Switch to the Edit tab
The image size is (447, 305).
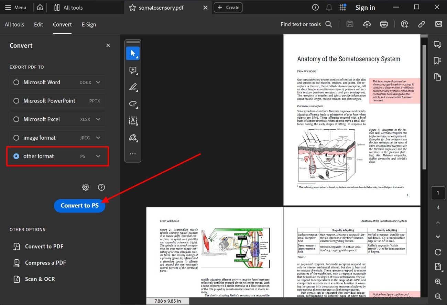pos(39,24)
